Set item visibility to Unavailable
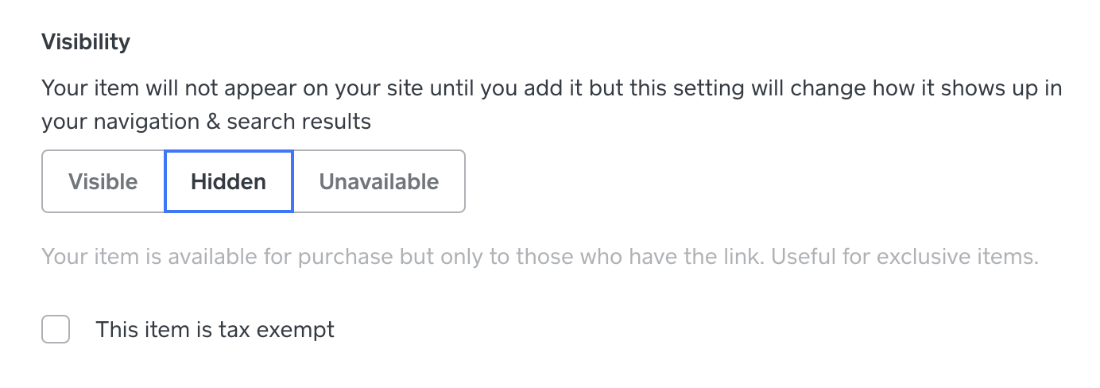The width and height of the screenshot is (1100, 388). coord(378,181)
